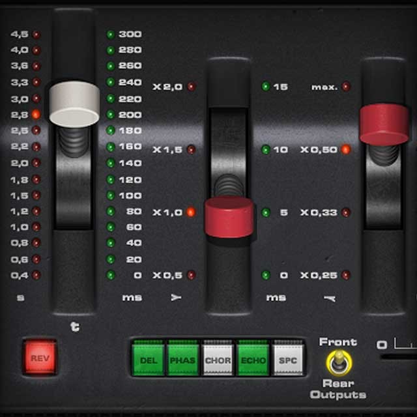
Task: Click the 100 ms green LED
Action: click(x=111, y=195)
